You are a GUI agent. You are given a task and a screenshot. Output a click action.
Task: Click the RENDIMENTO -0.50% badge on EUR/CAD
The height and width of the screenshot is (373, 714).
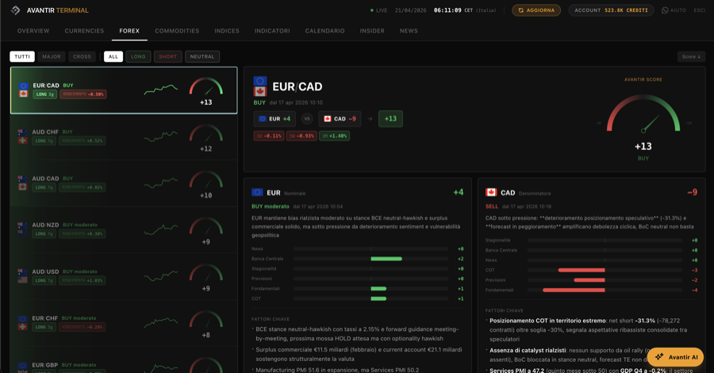pos(83,94)
